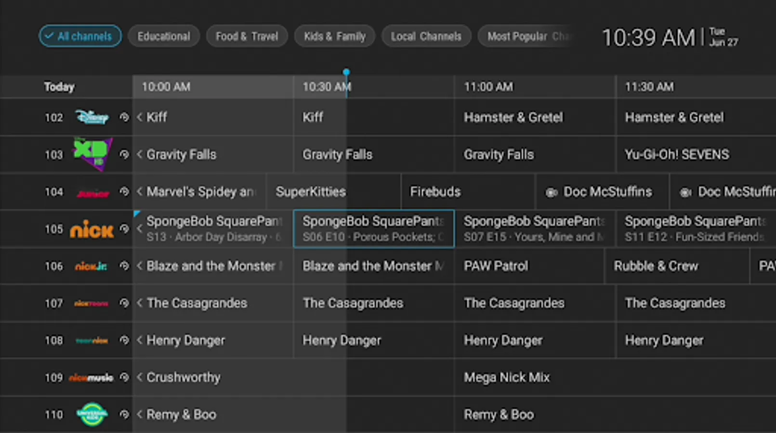Select Gravity Falls at 10:30 AM

(x=374, y=154)
